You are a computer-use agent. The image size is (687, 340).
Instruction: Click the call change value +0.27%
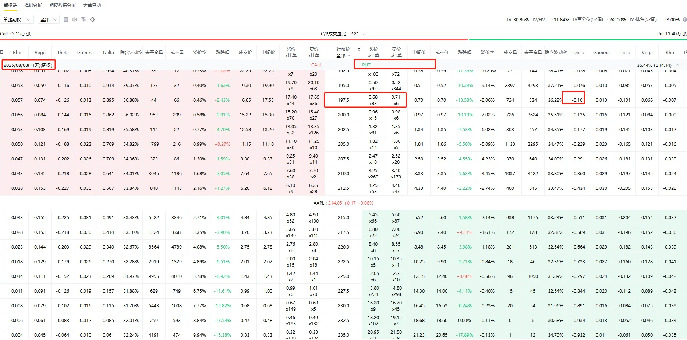point(222,144)
